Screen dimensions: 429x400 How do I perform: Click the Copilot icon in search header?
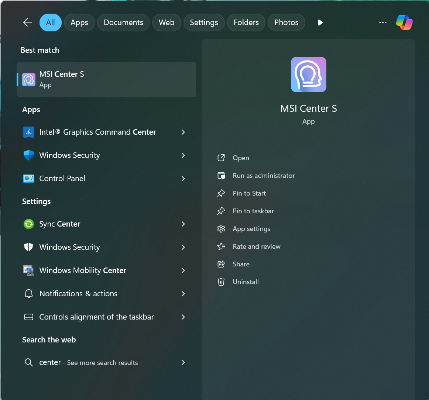coord(404,23)
